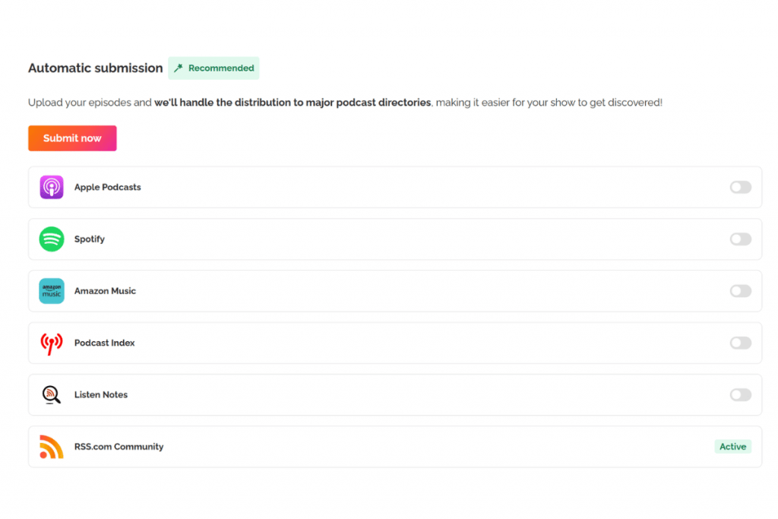Image resolution: width=778 pixels, height=519 pixels.
Task: Enable the Apple Podcasts toggle
Action: [x=740, y=188]
